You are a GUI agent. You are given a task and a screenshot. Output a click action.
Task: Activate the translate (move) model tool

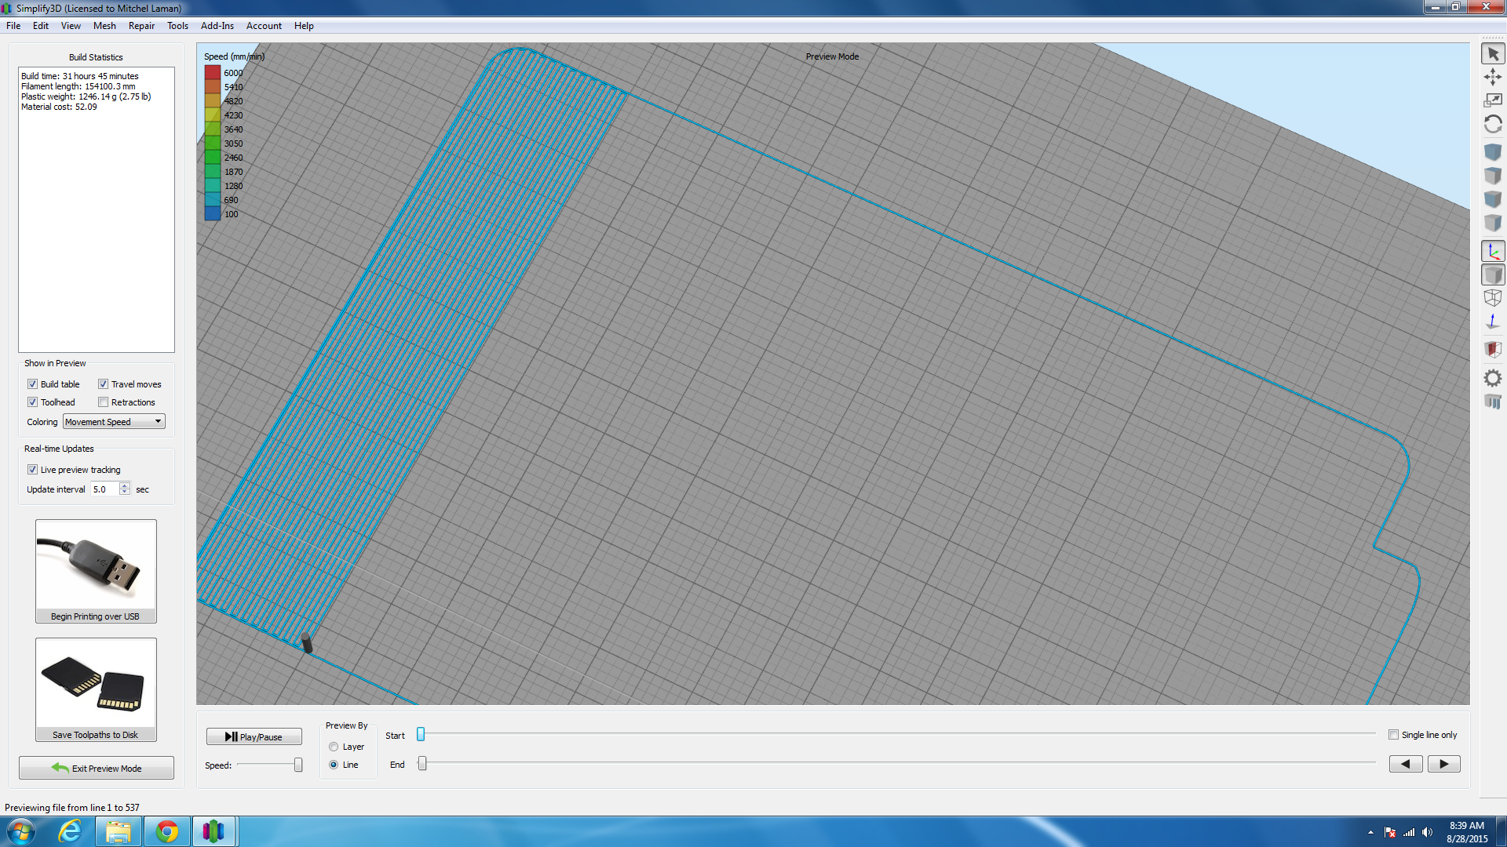1493,77
